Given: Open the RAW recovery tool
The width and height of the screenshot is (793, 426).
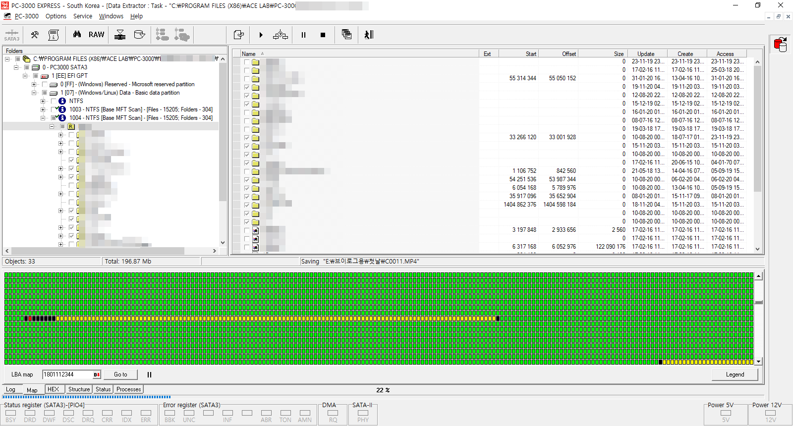Looking at the screenshot, I should click(x=96, y=35).
